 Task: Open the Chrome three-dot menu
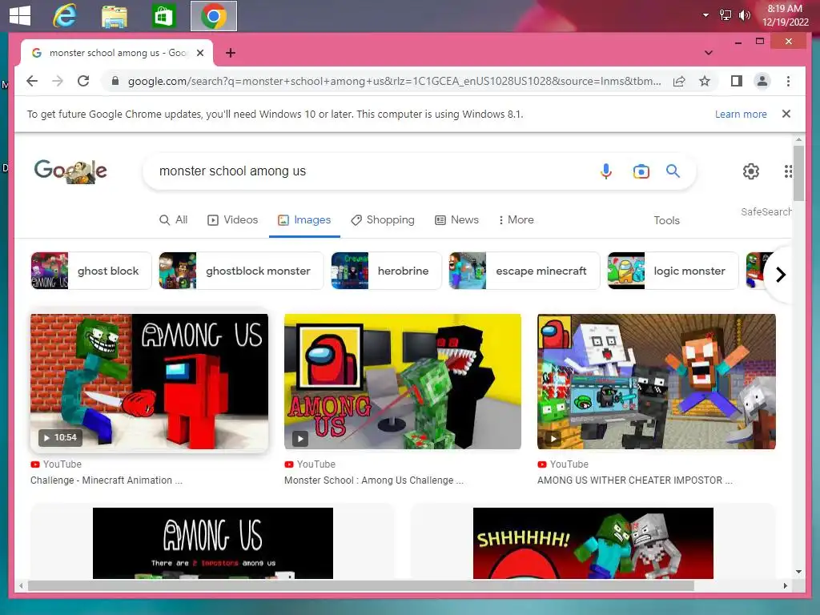(788, 81)
